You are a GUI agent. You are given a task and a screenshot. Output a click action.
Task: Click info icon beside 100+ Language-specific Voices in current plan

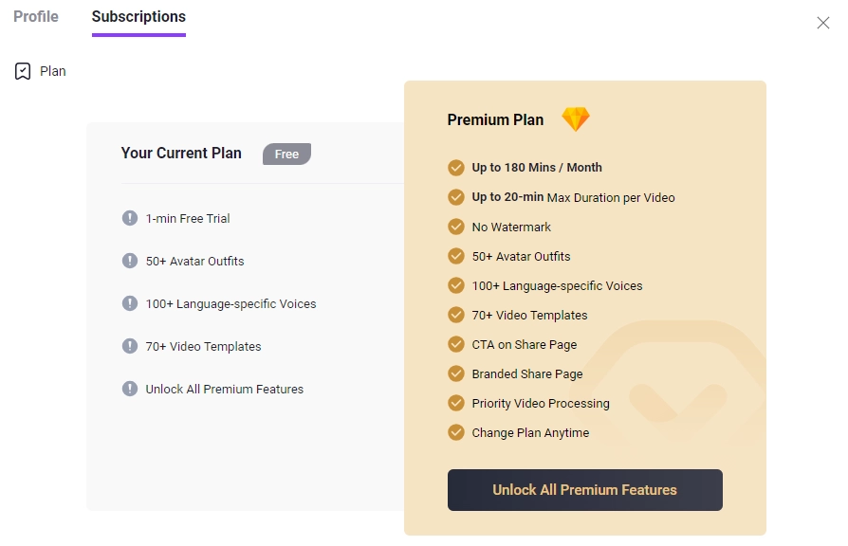pos(130,303)
